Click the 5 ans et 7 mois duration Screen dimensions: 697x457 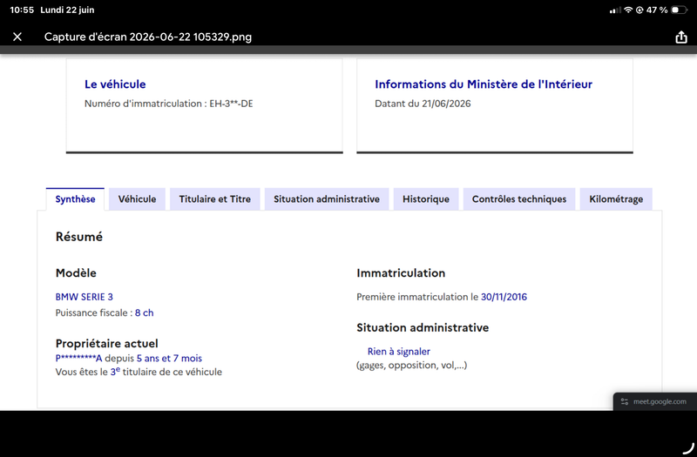point(169,358)
